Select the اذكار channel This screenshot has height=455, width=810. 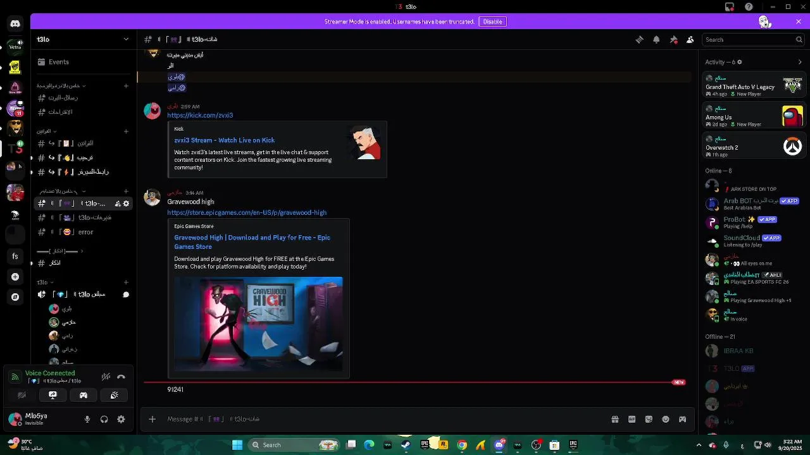coord(82,263)
